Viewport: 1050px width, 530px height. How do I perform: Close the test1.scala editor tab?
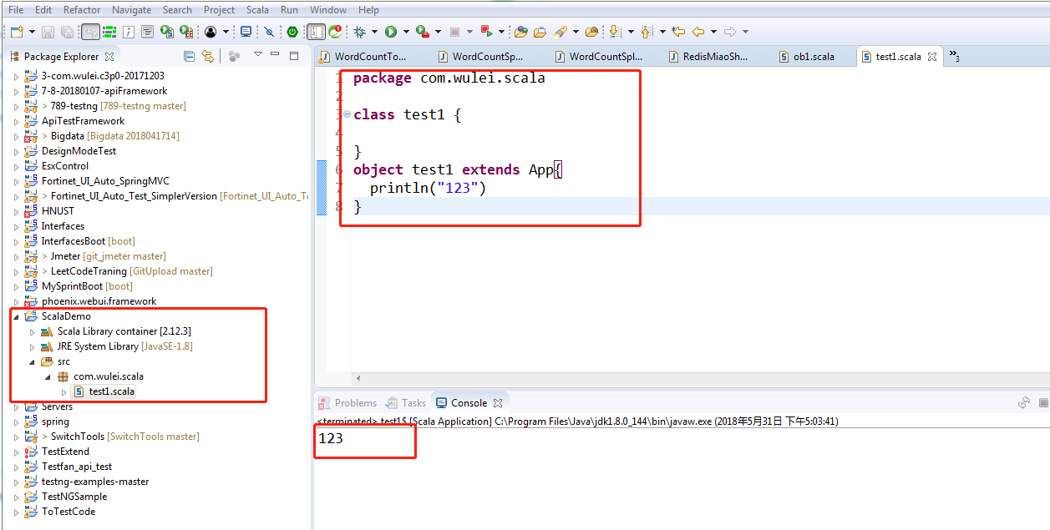(931, 57)
